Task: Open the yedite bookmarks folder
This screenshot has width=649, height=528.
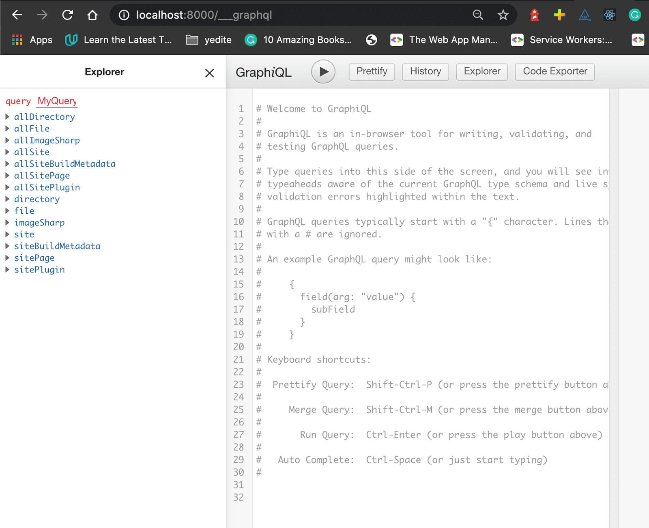Action: click(208, 40)
